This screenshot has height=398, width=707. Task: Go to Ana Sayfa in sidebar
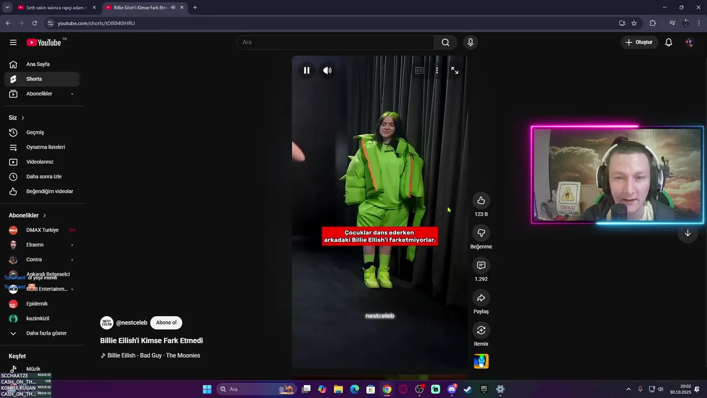click(x=42, y=64)
